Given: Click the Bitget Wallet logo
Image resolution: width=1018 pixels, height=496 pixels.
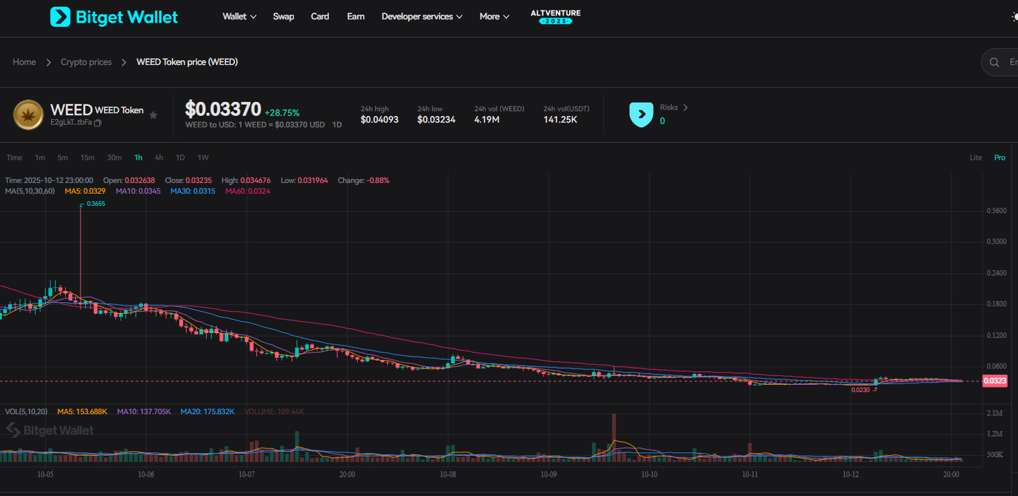Looking at the screenshot, I should pos(114,17).
